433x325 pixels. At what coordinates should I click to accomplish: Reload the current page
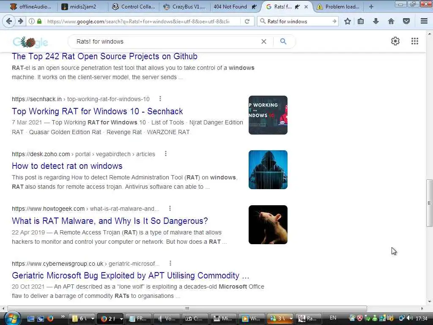click(247, 21)
